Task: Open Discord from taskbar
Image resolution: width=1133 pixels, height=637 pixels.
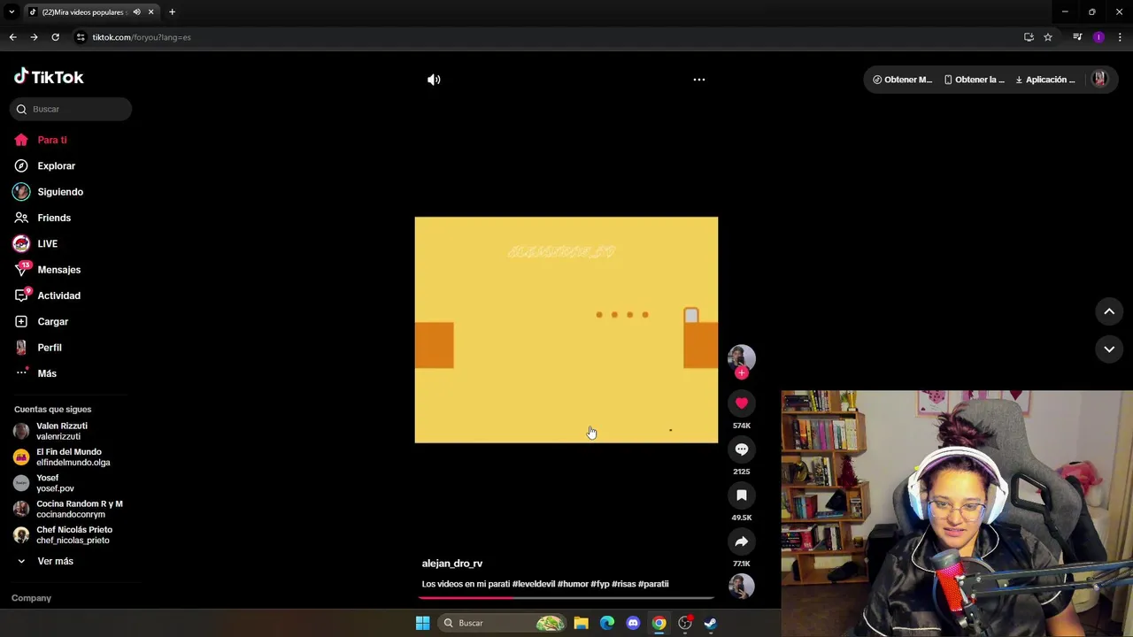Action: tap(633, 623)
